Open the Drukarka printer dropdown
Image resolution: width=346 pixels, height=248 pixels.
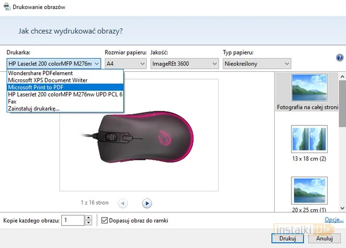tap(53, 63)
